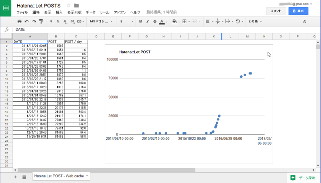Open fill color picker
This screenshot has height=183, width=321.
[176, 22]
